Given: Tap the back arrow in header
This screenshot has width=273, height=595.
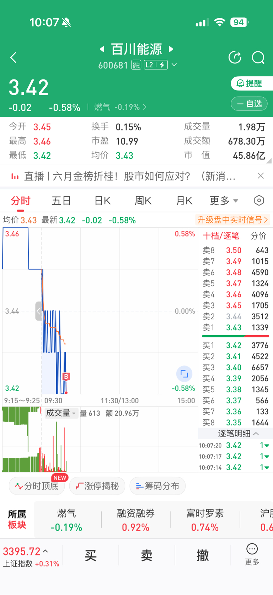Looking at the screenshot, I should 14,57.
